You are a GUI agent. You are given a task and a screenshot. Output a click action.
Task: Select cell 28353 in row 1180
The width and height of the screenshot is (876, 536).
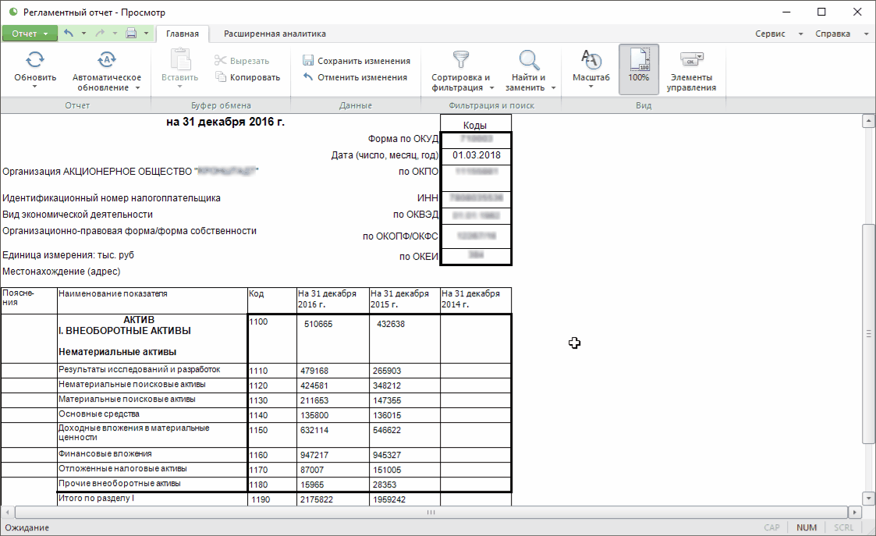click(405, 485)
